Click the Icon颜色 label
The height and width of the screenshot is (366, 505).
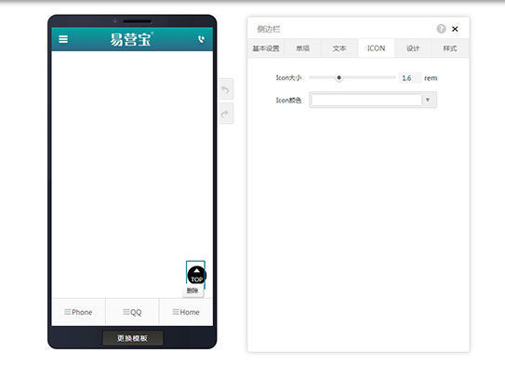288,101
